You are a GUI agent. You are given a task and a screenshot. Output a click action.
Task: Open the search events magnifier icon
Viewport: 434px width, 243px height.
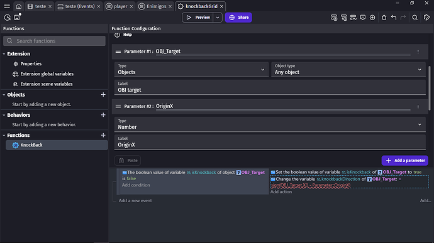click(415, 18)
